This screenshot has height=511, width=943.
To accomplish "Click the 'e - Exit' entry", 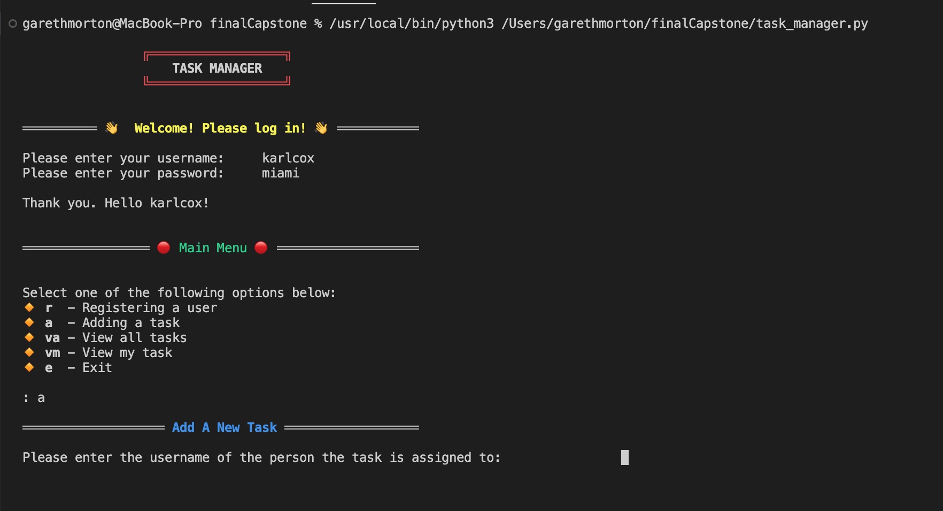I will [x=78, y=367].
